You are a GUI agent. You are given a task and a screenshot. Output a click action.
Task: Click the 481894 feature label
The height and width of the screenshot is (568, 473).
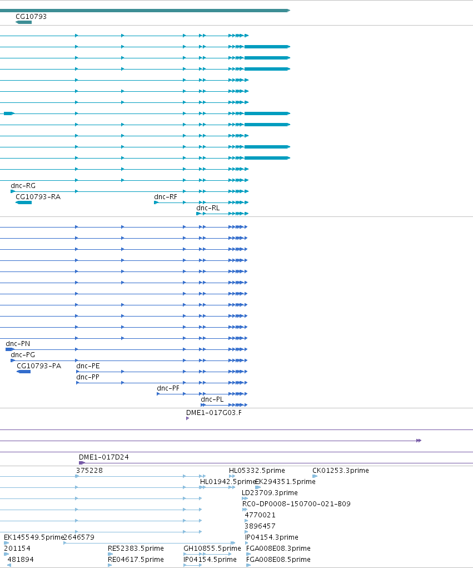(x=21, y=560)
